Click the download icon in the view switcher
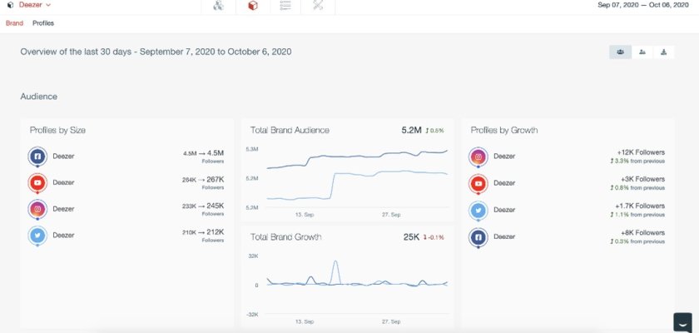Image resolution: width=699 pixels, height=333 pixels. click(664, 52)
